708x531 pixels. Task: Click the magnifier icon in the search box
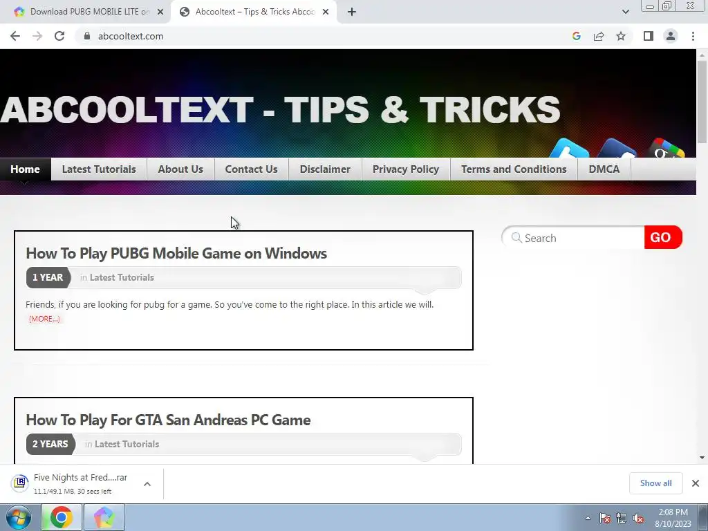[516, 238]
